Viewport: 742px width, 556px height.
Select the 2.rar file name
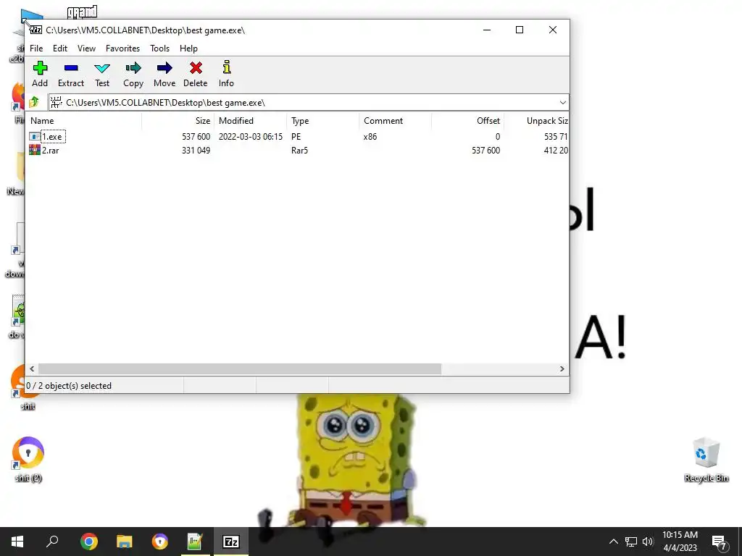(x=51, y=151)
